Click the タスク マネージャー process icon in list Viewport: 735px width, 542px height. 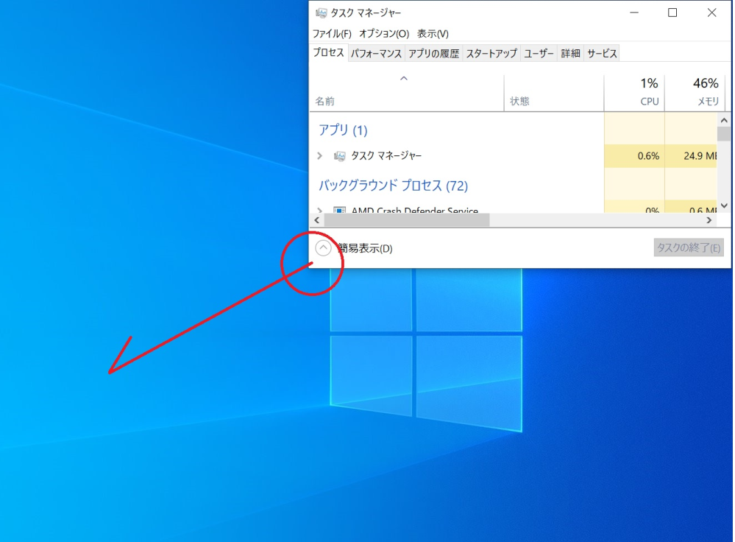339,156
